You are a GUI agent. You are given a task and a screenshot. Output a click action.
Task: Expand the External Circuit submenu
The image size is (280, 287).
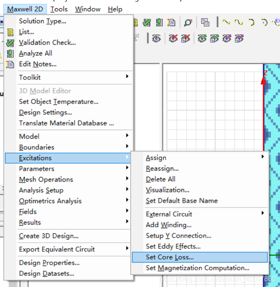tap(200, 214)
